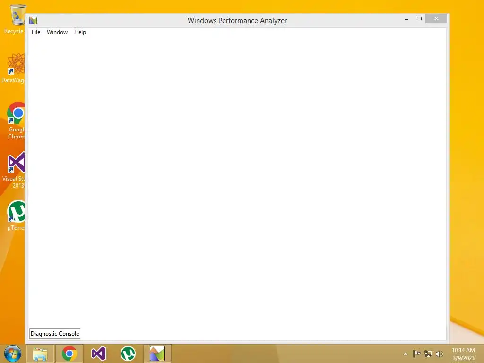Screen dimensions: 484x363
Task: Select the Recycle Bin desktop icon
Action: [x=14, y=19]
